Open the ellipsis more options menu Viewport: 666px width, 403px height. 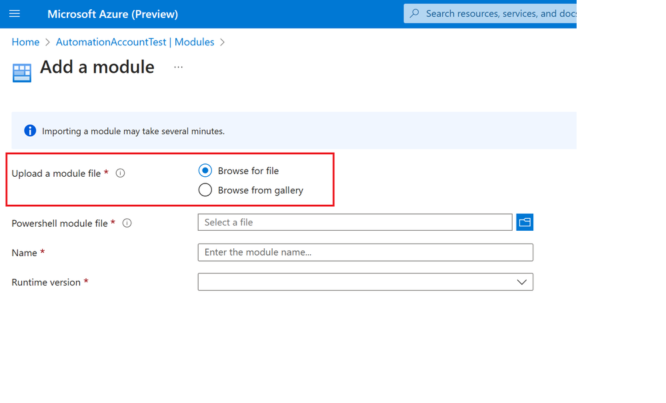point(179,67)
